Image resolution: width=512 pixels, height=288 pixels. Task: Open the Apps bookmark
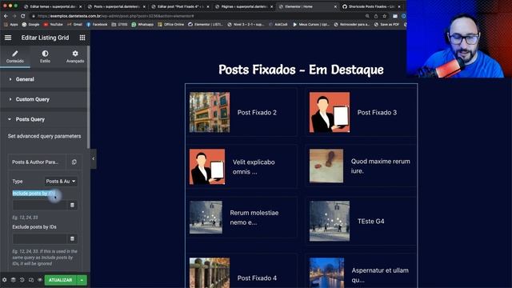tap(11, 25)
